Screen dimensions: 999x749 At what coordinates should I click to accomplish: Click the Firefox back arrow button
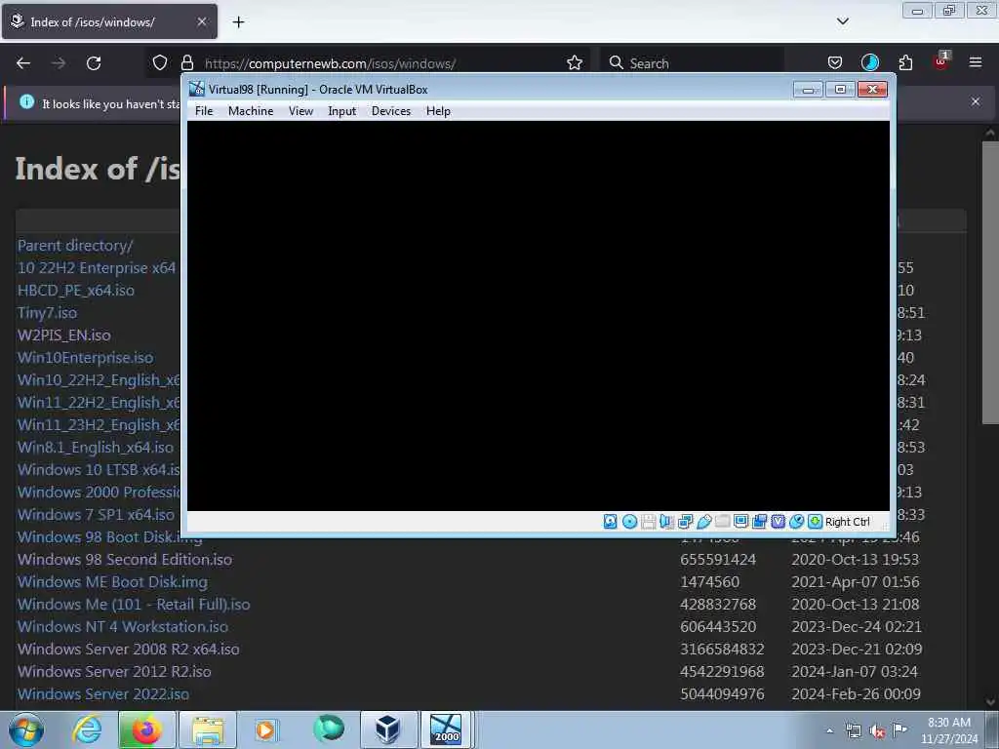pos(23,63)
